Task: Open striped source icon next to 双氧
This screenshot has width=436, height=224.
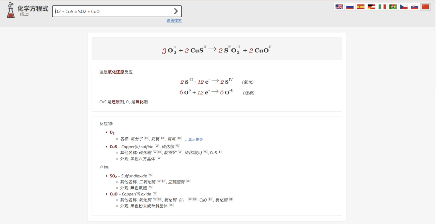Action: [163, 138]
